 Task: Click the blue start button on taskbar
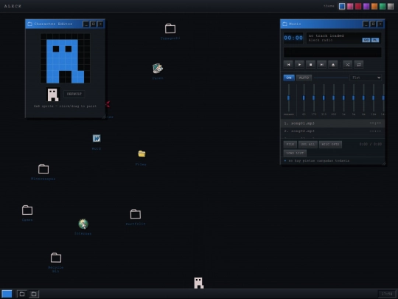tap(7, 294)
